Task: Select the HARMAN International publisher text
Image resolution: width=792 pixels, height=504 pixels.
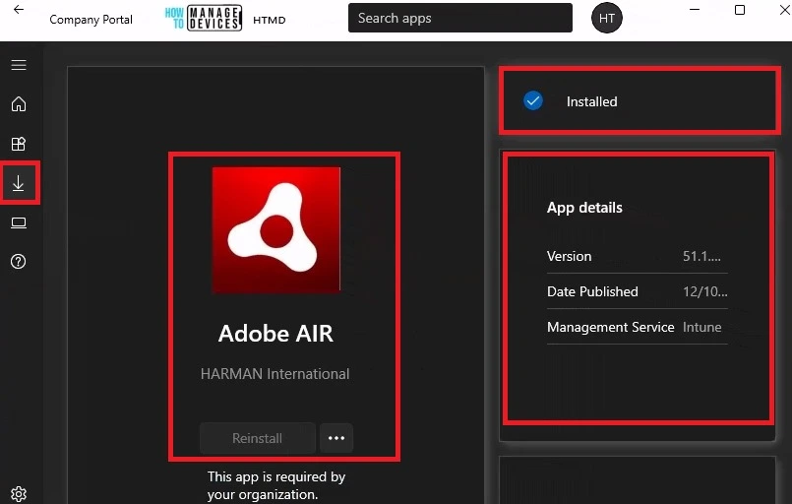Action: point(274,374)
